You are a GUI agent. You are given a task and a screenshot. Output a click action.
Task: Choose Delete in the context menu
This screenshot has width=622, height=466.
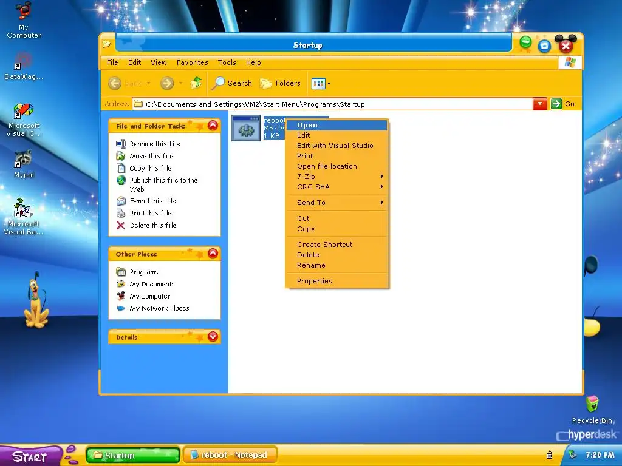coord(337,255)
